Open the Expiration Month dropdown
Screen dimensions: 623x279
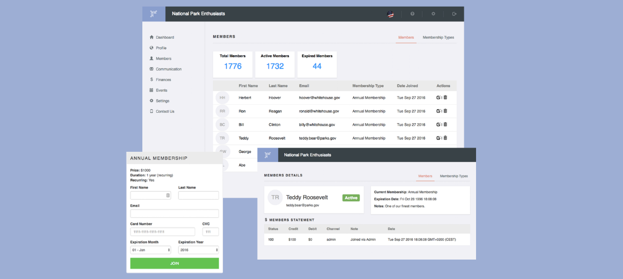coord(151,250)
